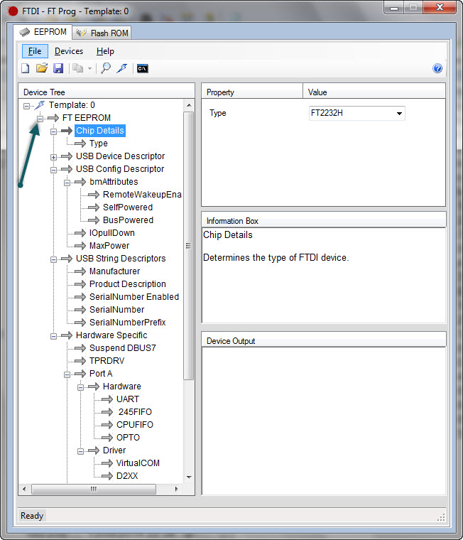Click device tree vertical scrollbar thumb
Image resolution: width=463 pixels, height=540 pixels.
[188, 246]
